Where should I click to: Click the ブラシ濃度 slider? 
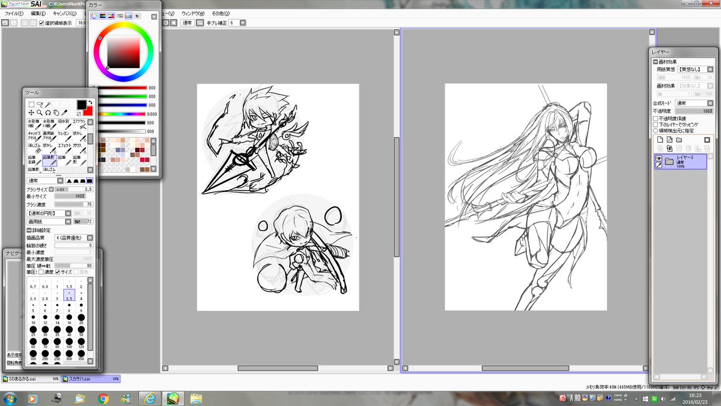(x=73, y=205)
